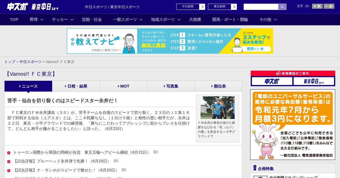Click the newspaper icon in 新聞購読のご案内
Viewport: 340px width, 178px height.
[279, 73]
